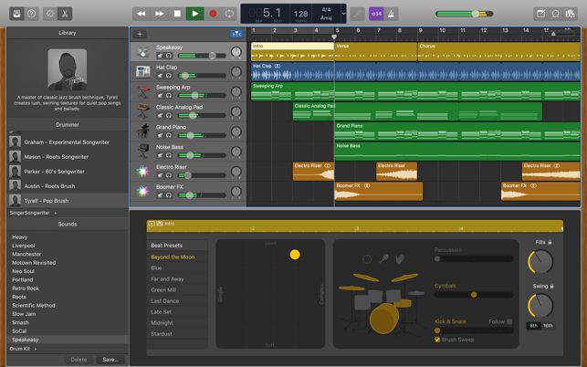Select the Midnight beat preset
This screenshot has height=367, width=587.
(x=162, y=323)
